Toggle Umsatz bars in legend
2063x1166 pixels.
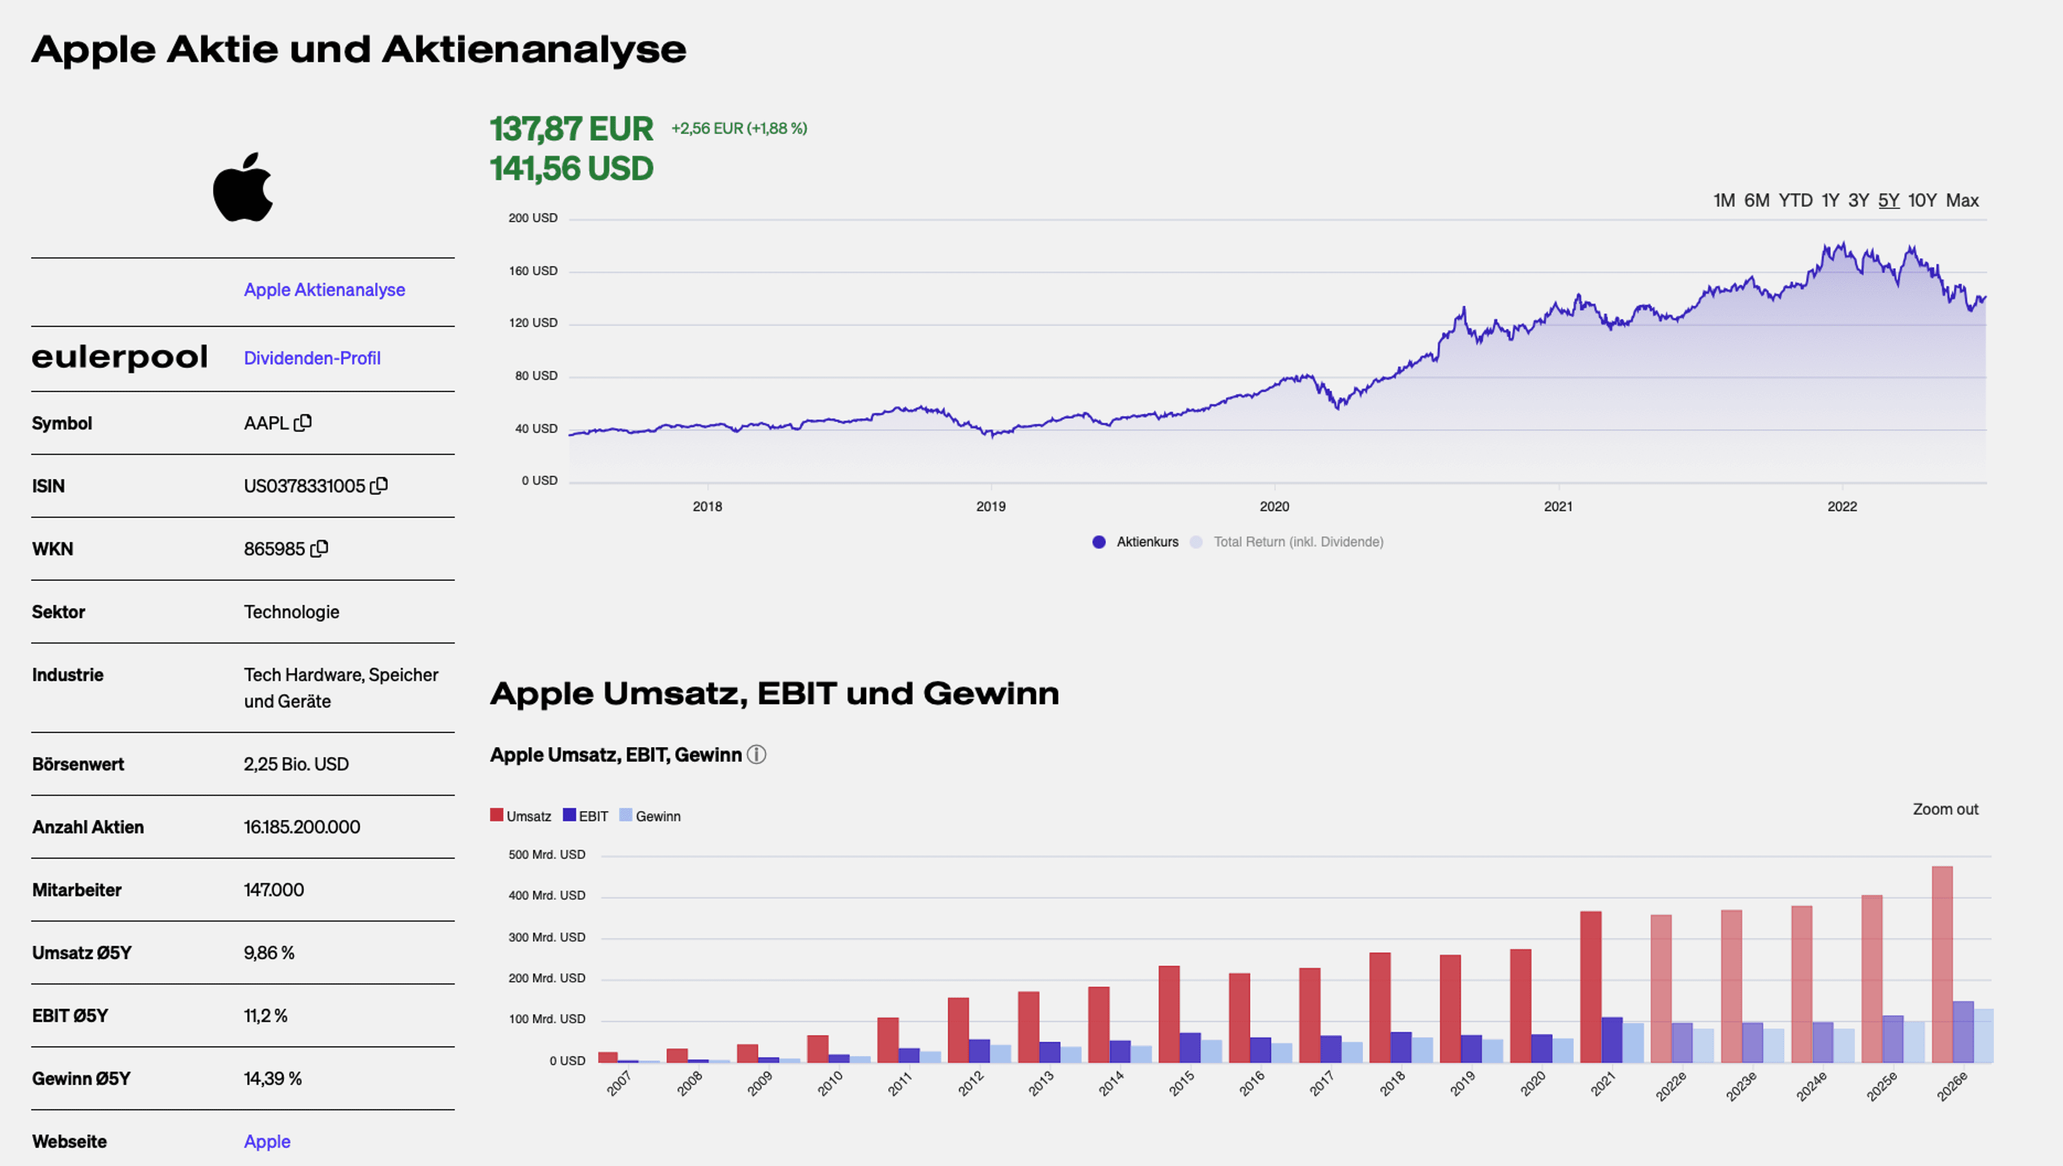click(x=521, y=816)
